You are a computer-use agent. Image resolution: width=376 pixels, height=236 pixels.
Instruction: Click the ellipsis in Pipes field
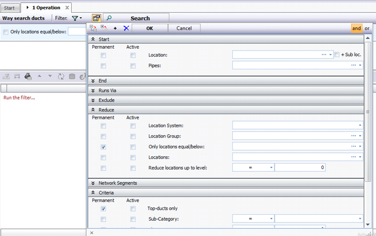tap(354, 65)
